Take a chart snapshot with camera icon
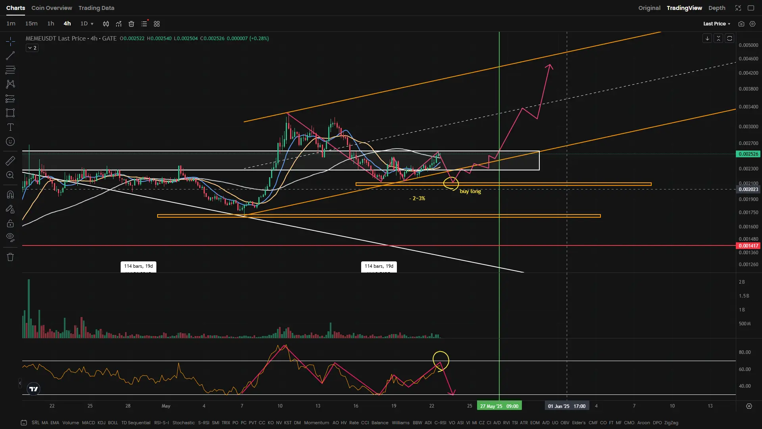Viewport: 762px width, 429px height. pos(741,24)
